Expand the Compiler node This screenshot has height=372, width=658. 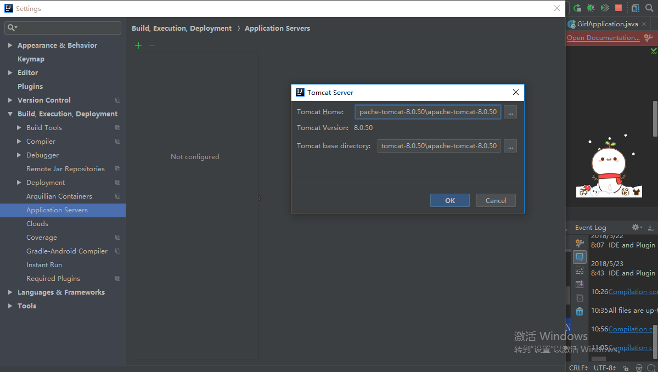pos(19,142)
